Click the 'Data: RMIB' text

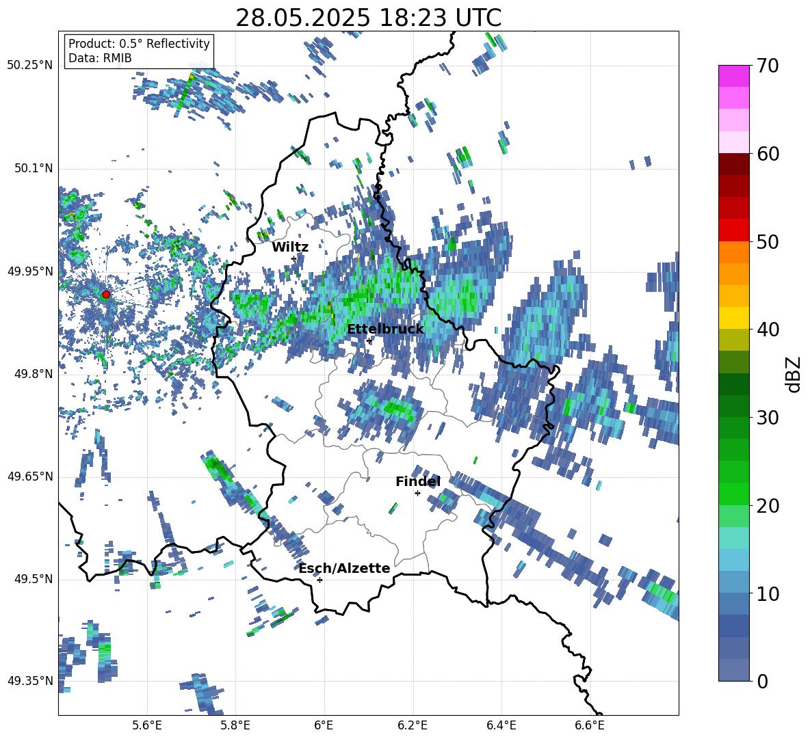100,58
